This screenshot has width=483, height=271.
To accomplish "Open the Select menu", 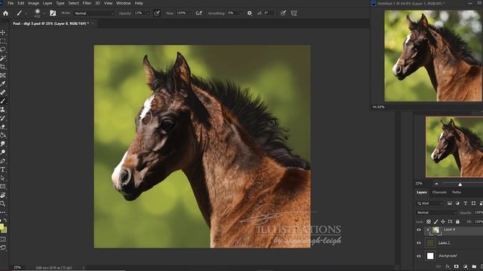I will 73,3.
